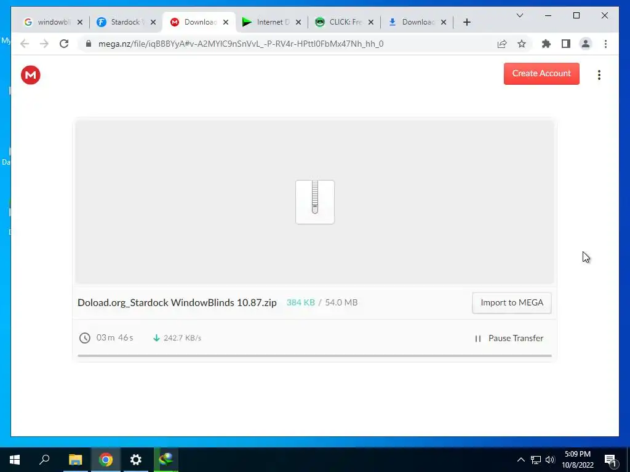Open the Chrome extensions puzzle icon

click(x=546, y=44)
